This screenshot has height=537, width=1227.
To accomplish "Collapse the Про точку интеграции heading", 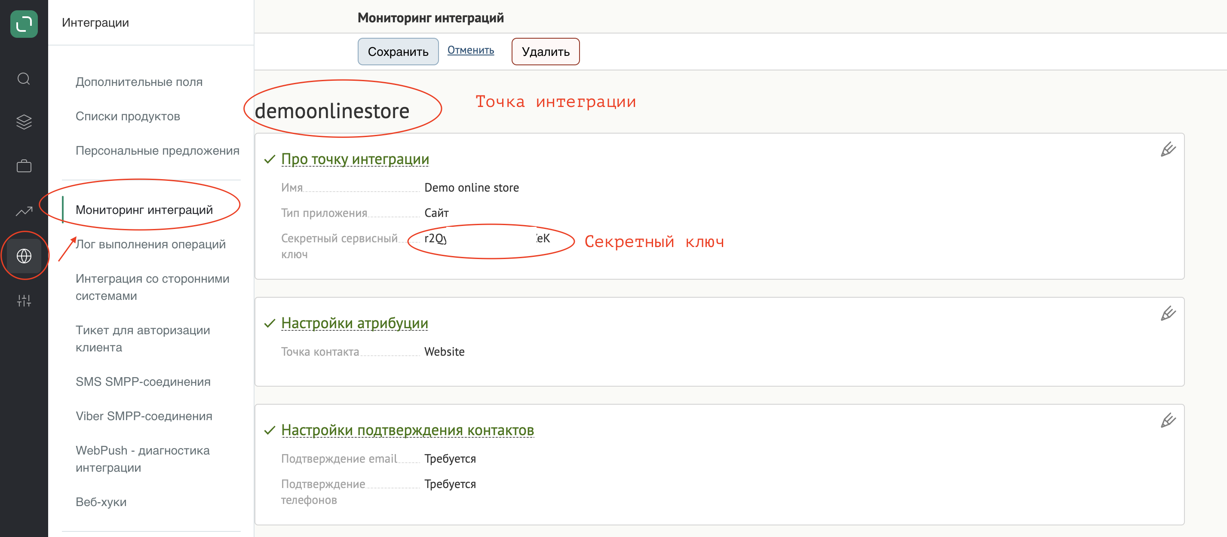I will point(355,159).
